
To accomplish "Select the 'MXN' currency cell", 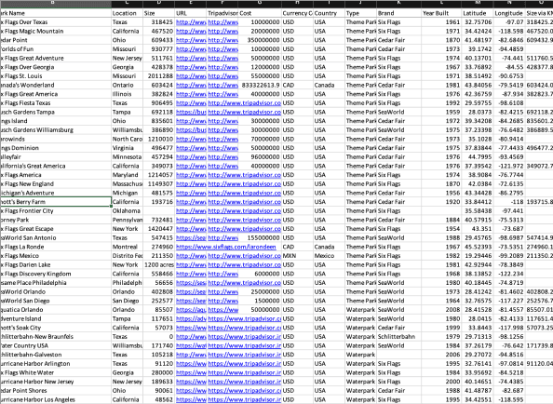I will (297, 256).
